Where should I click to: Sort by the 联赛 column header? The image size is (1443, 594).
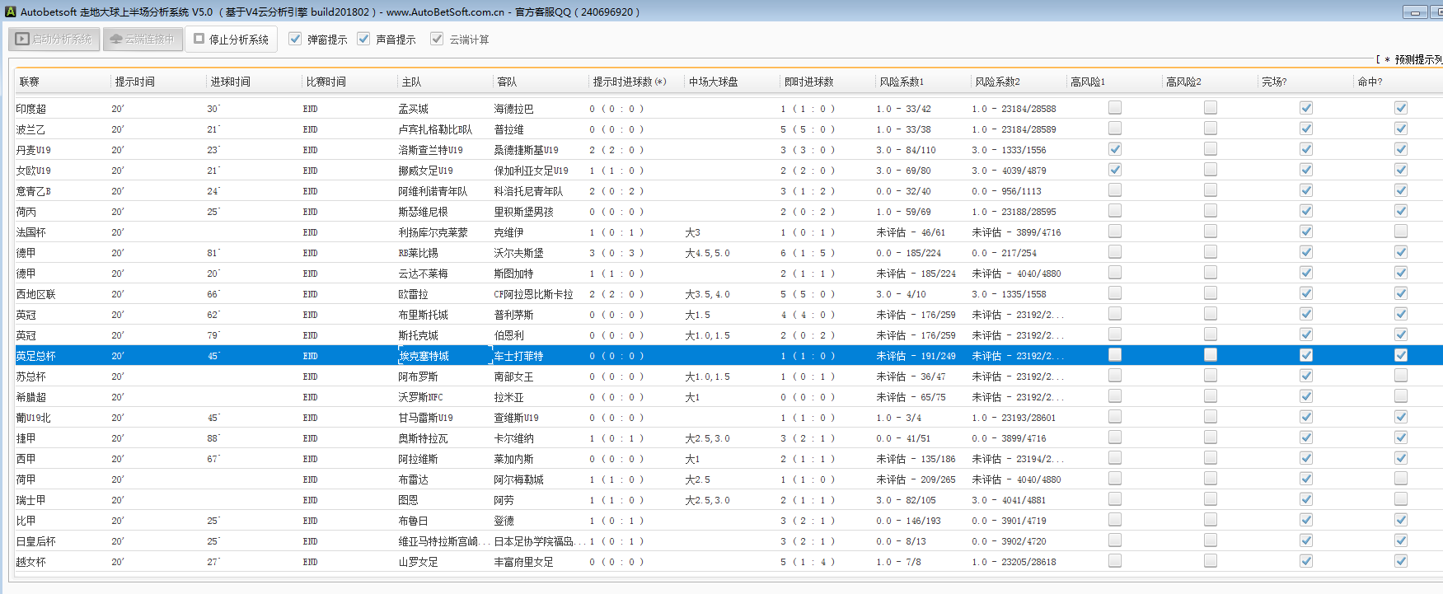pyautogui.click(x=30, y=82)
